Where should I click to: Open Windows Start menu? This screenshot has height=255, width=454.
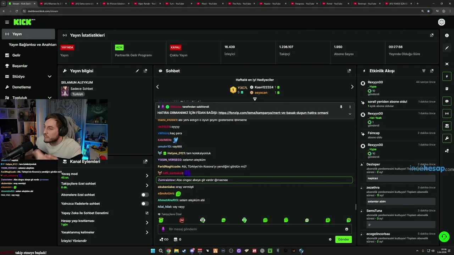point(153,251)
